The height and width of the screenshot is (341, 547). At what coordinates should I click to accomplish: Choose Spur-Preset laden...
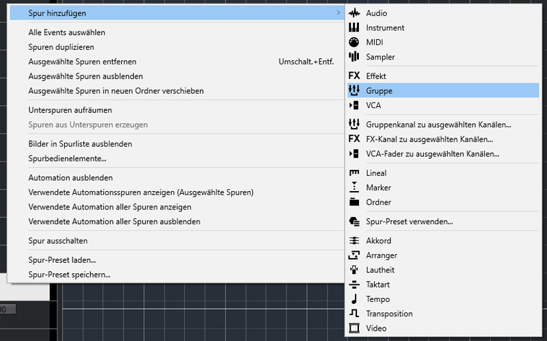pos(62,260)
